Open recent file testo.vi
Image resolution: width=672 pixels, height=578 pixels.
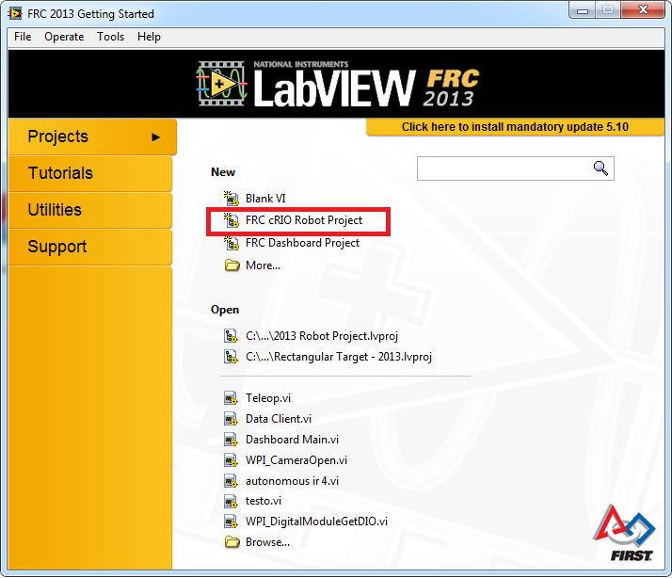click(264, 501)
